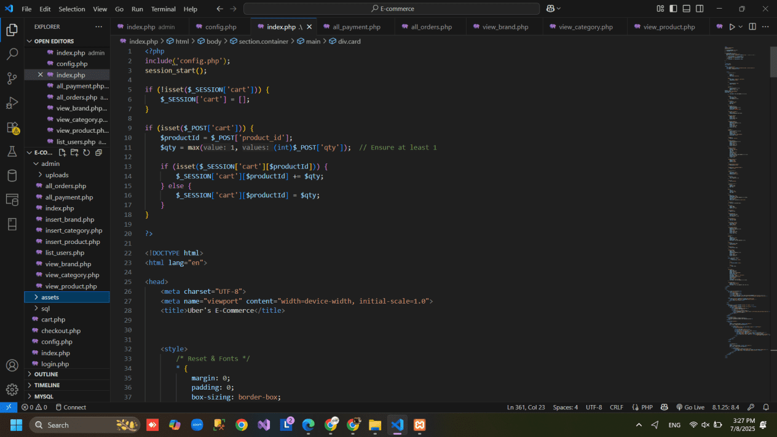The width and height of the screenshot is (777, 437).
Task: Open notifications bell in status bar
Action: click(x=766, y=407)
